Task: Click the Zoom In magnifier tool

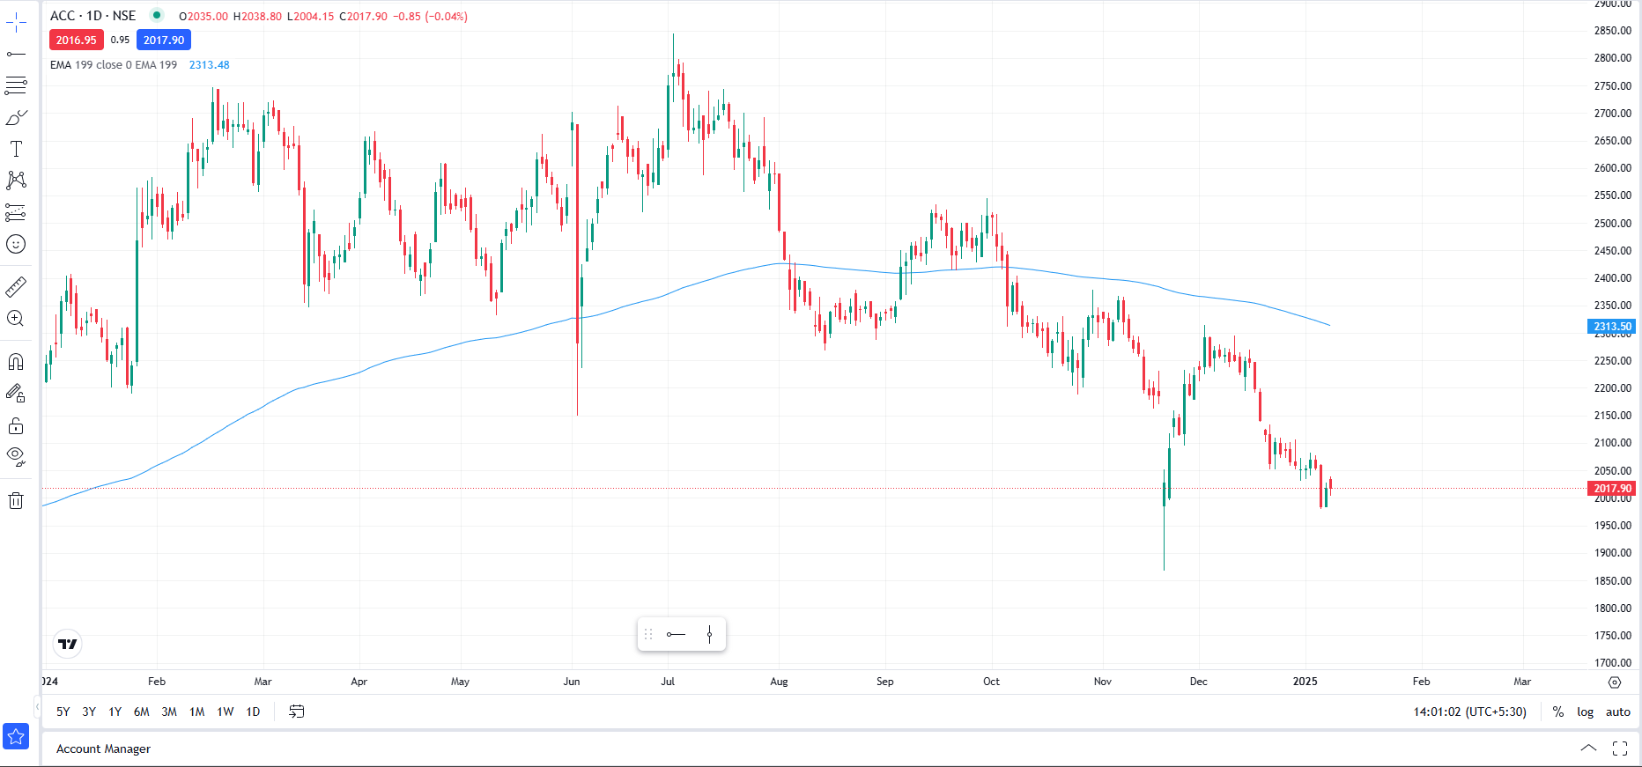Action: (16, 319)
